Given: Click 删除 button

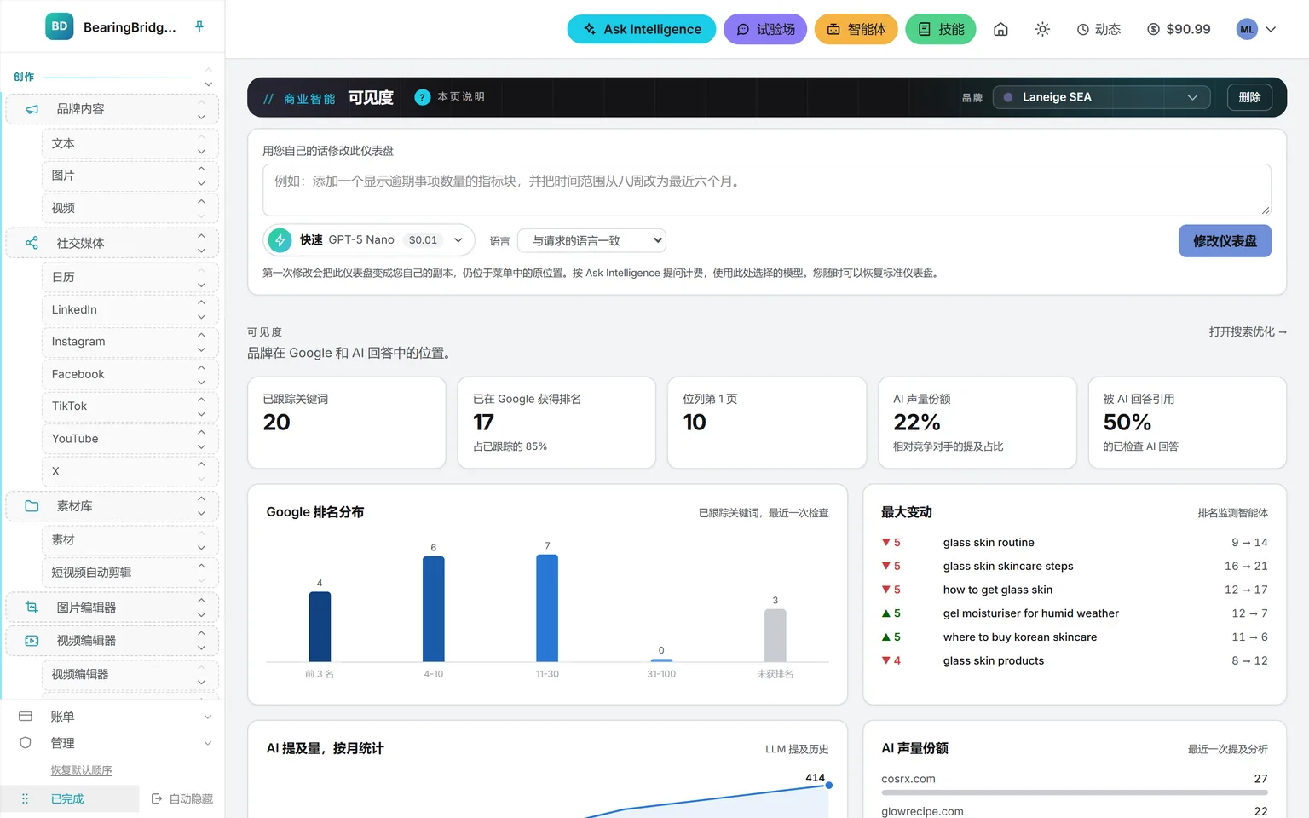Looking at the screenshot, I should (1249, 97).
